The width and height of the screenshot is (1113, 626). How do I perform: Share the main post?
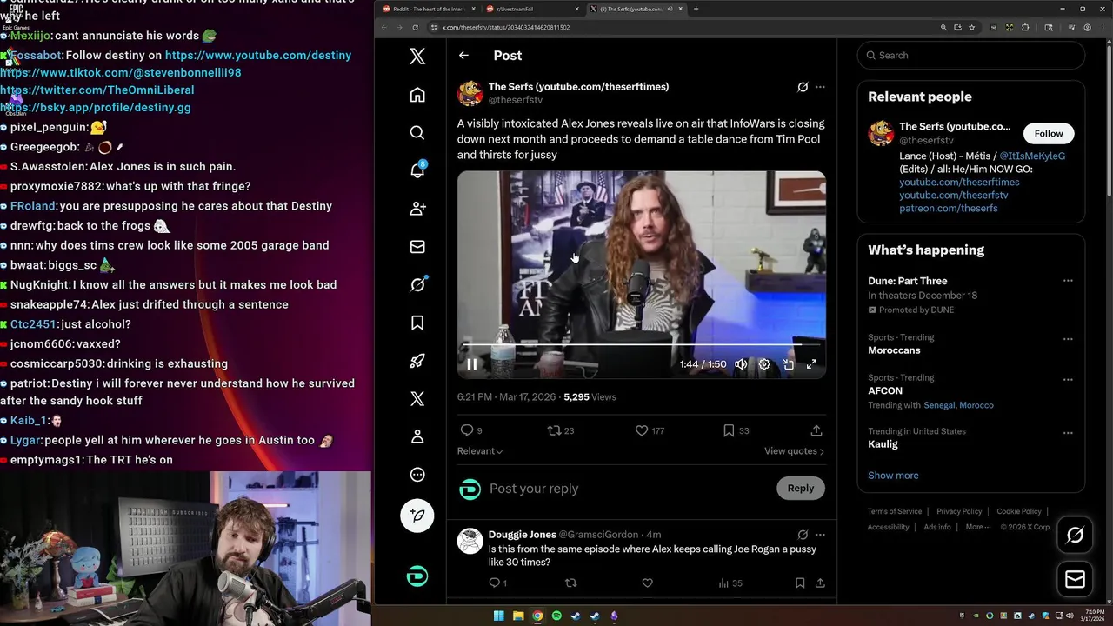click(816, 430)
